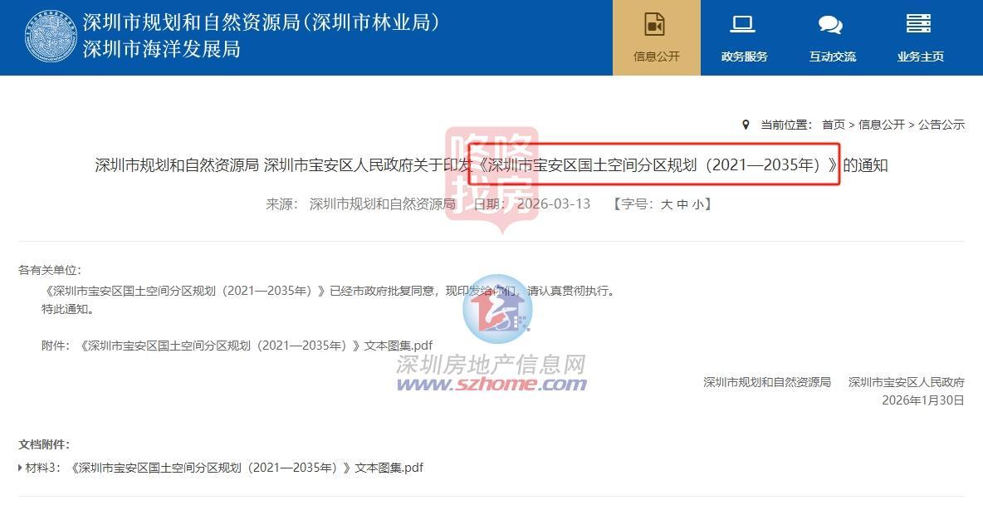The image size is (983, 515).
Task: Click the triangle arrow before 材料3
Action: 21,468
